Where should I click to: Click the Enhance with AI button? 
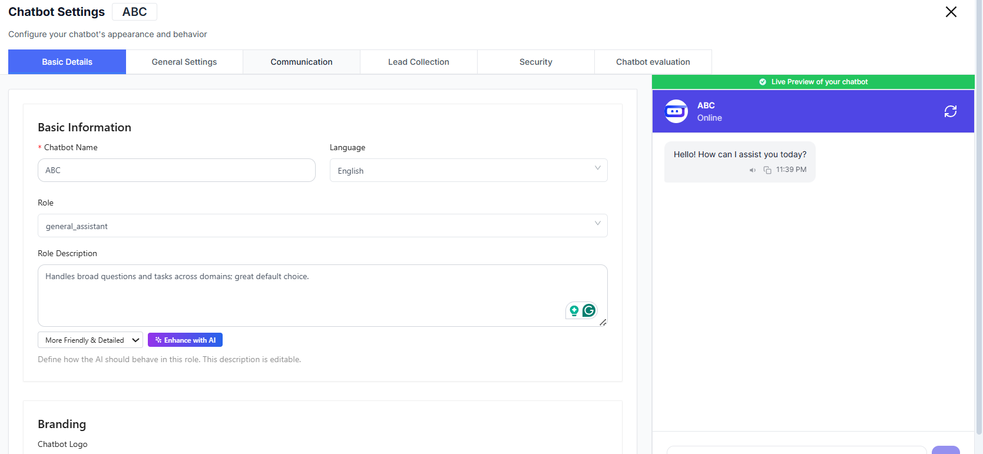tap(185, 340)
